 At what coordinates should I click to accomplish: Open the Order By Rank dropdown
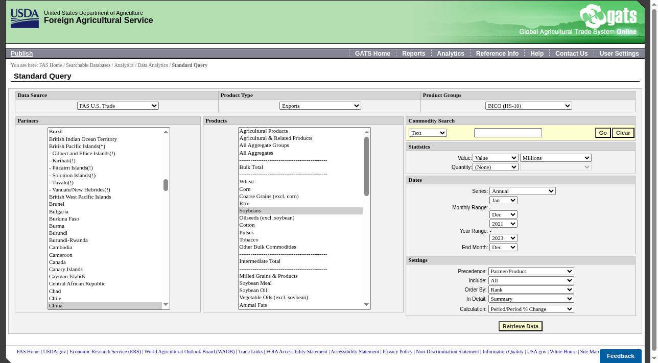click(x=531, y=289)
